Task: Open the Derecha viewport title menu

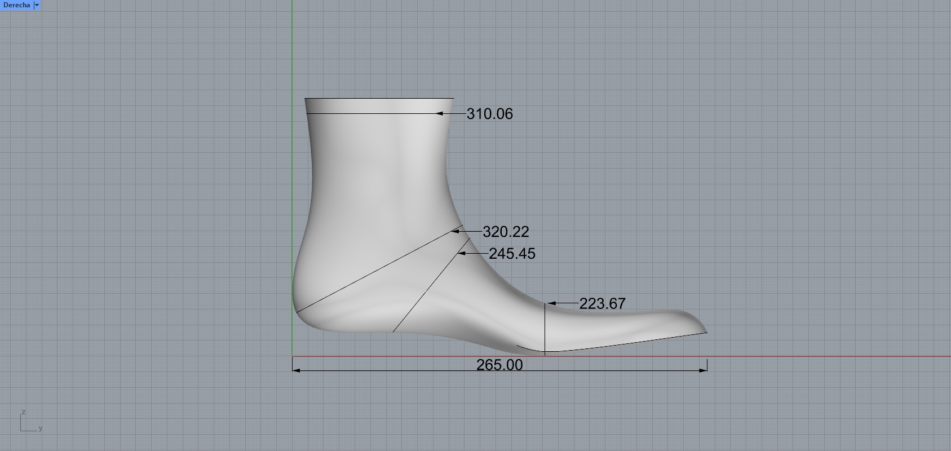Action: (16, 5)
